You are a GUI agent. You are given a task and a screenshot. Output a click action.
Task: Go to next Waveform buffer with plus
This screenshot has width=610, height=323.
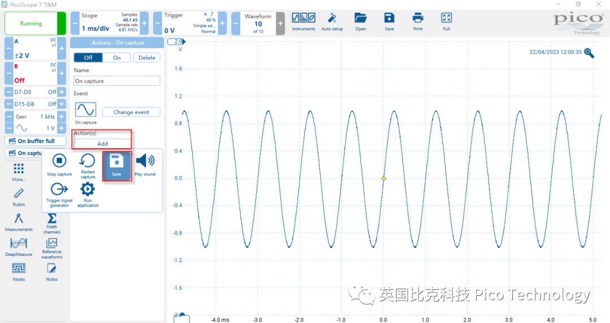coord(280,23)
